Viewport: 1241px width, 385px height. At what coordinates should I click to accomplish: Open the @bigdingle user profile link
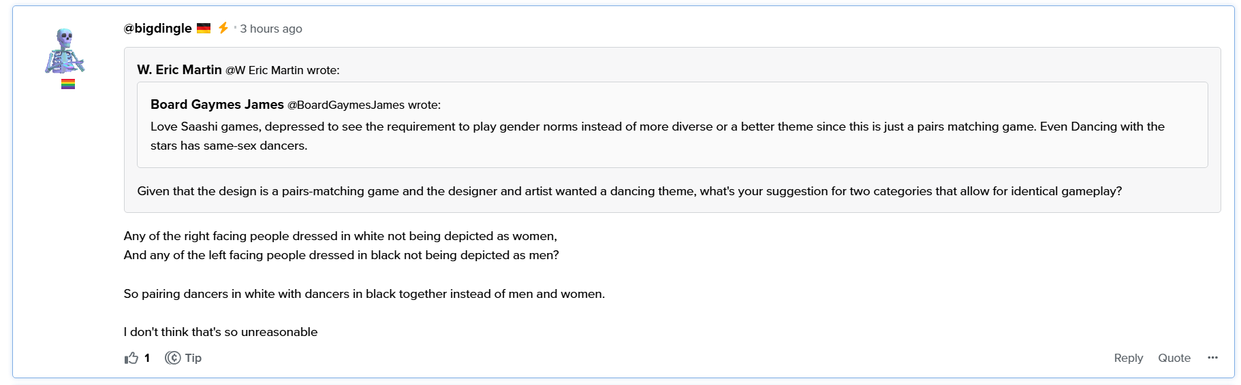click(158, 29)
